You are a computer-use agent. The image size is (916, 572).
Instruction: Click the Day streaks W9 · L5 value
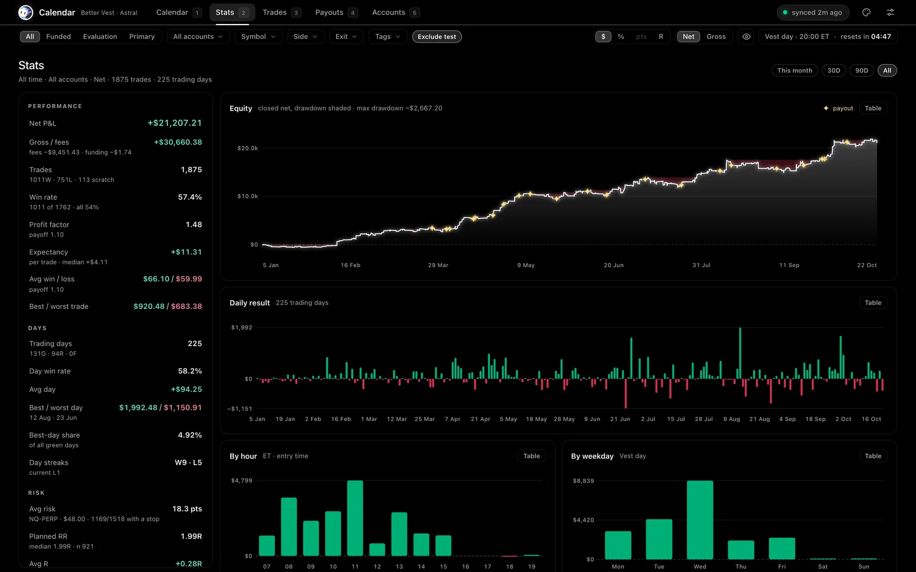click(188, 463)
